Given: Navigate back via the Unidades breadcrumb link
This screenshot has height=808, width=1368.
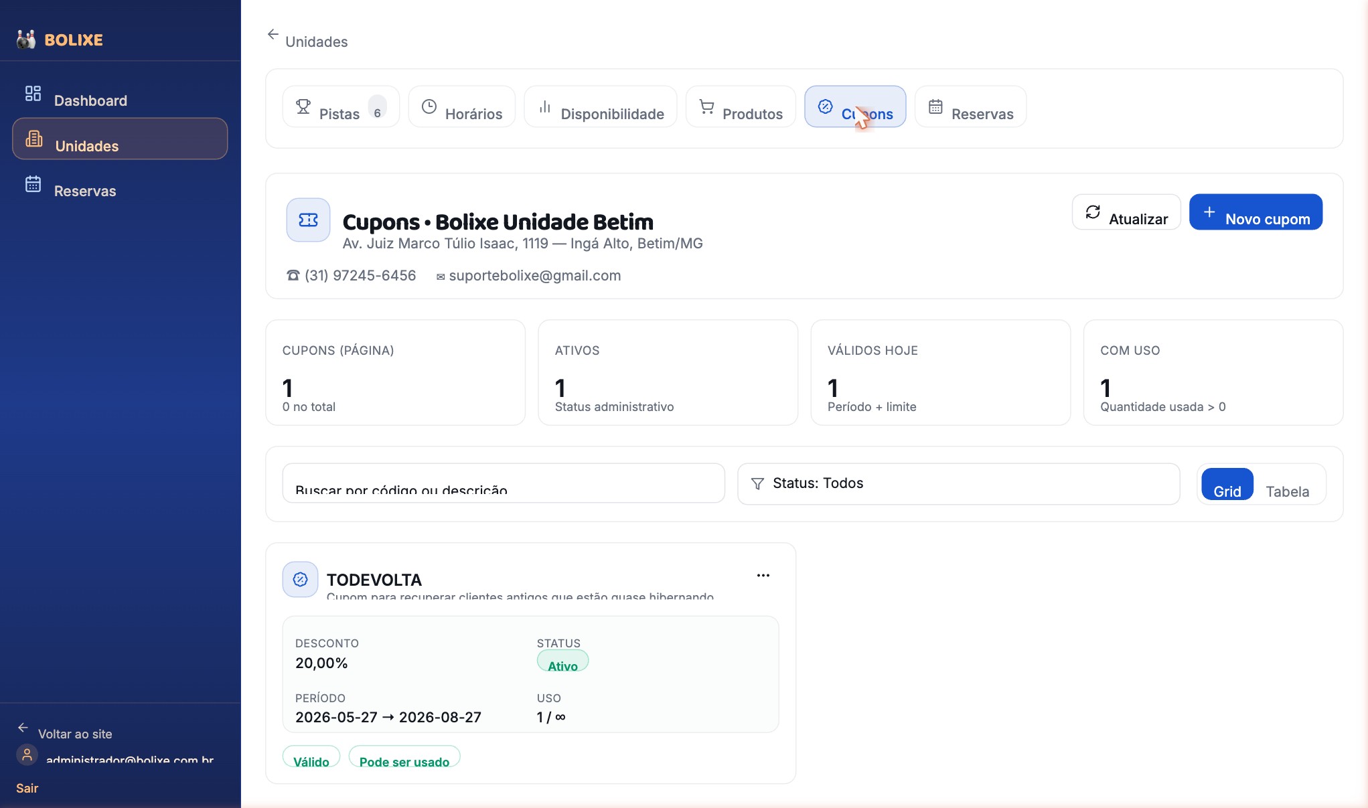Looking at the screenshot, I should pyautogui.click(x=316, y=42).
